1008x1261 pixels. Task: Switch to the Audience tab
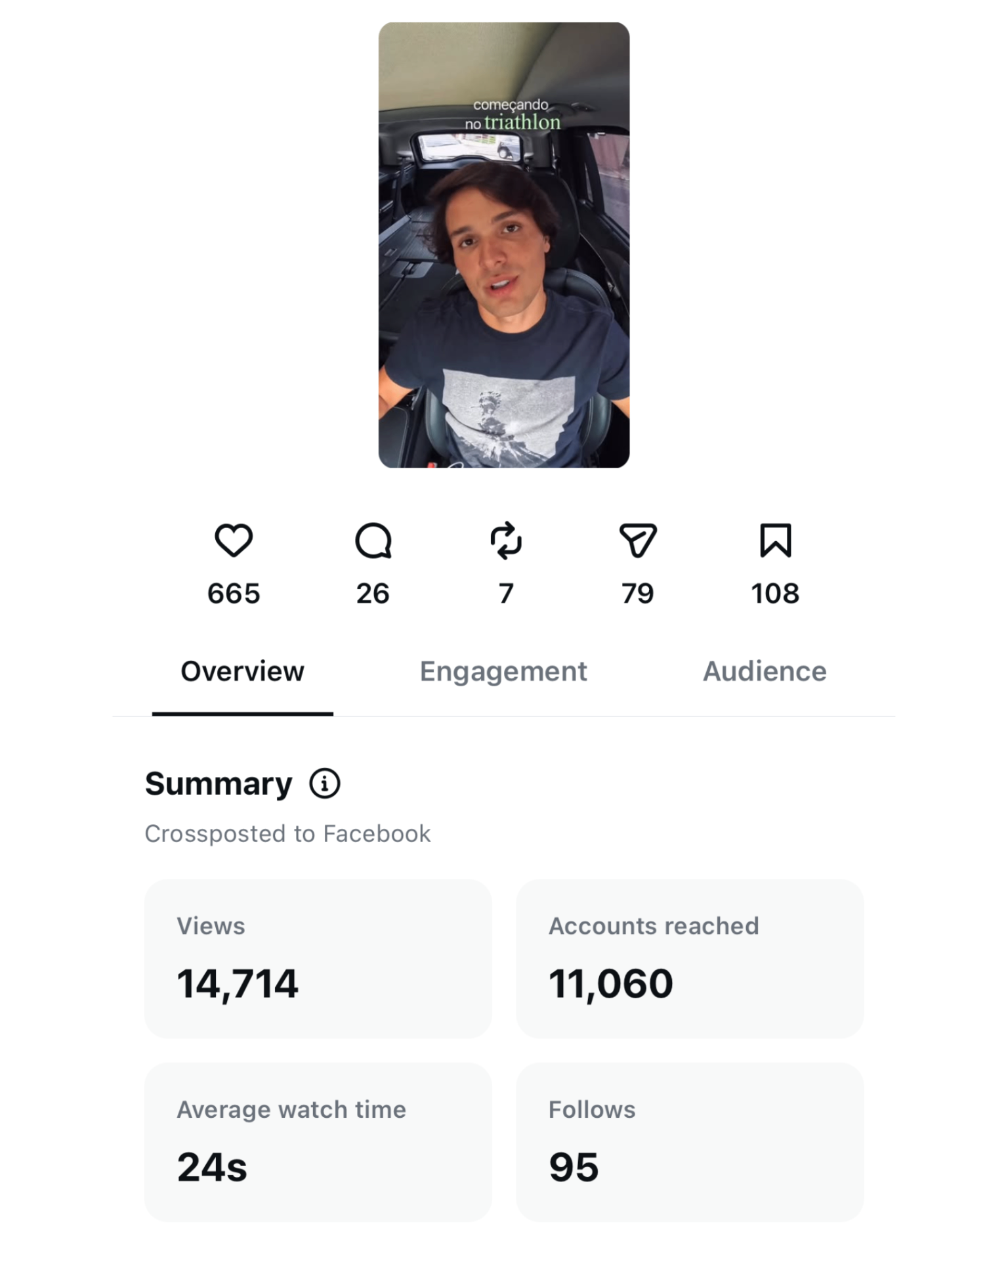pos(765,671)
